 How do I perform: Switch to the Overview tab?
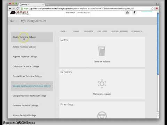pos(64,31)
